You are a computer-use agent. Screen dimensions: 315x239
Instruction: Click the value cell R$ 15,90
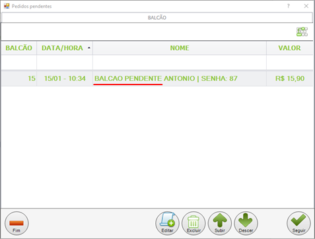pyautogui.click(x=290, y=79)
